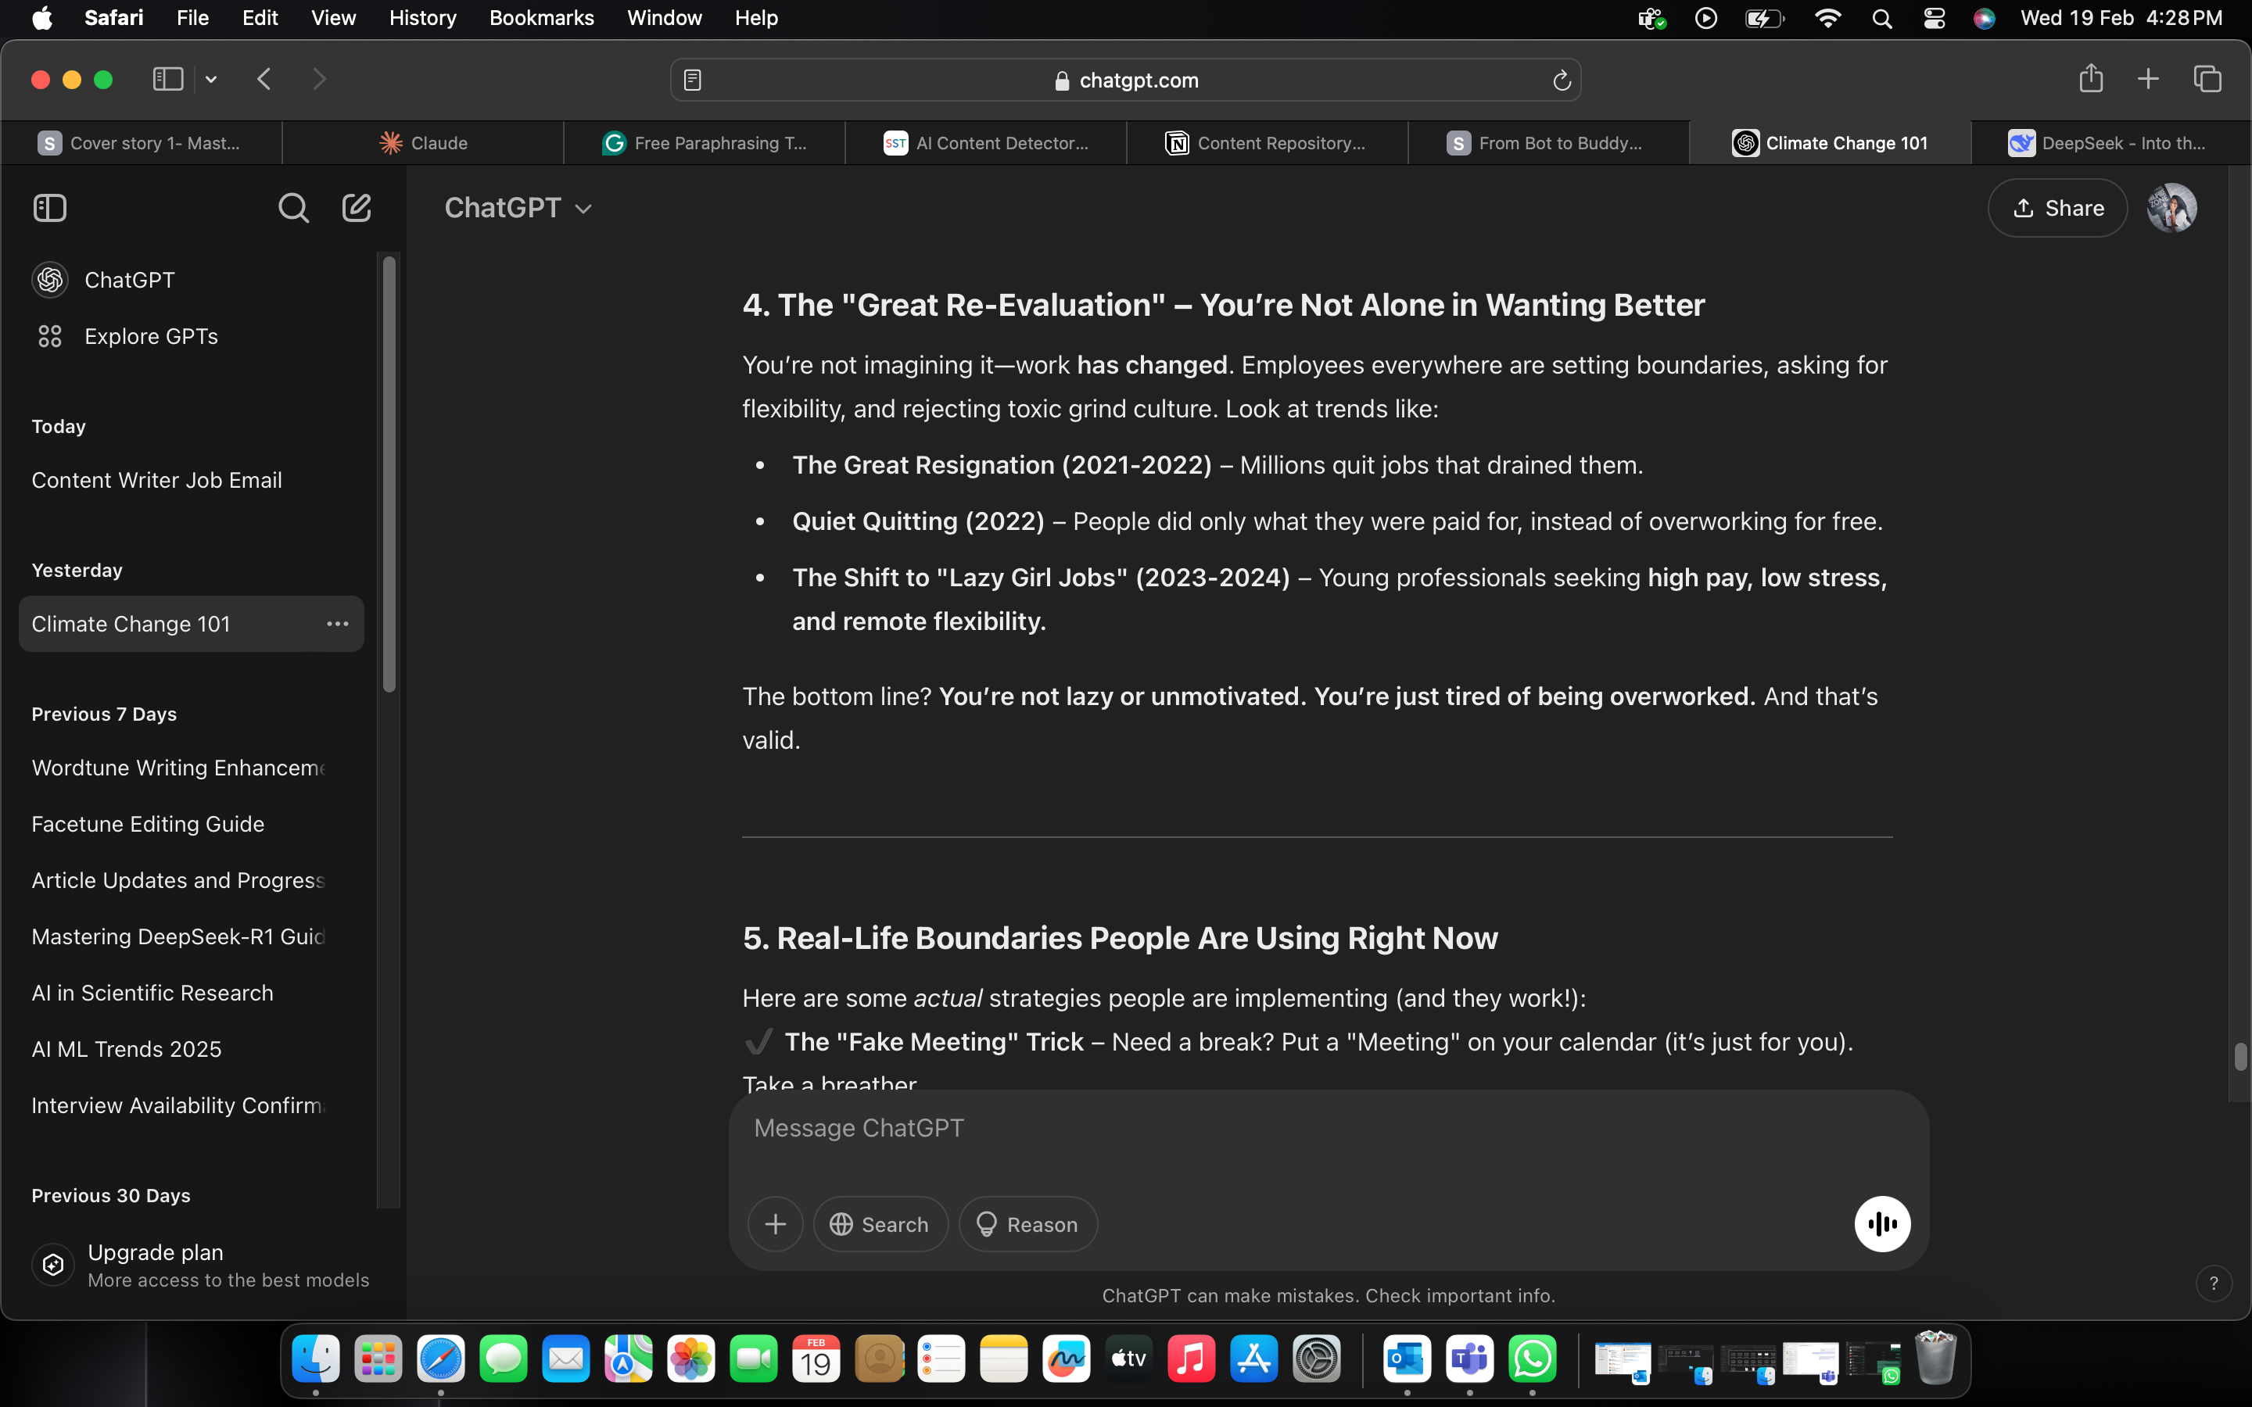
Task: Open Microsoft Teams from the Dock
Action: [x=1469, y=1359]
